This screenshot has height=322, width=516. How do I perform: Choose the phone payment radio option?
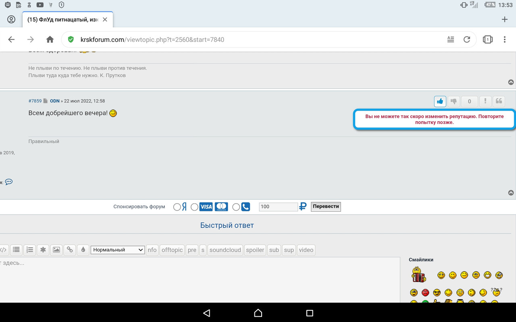click(236, 207)
